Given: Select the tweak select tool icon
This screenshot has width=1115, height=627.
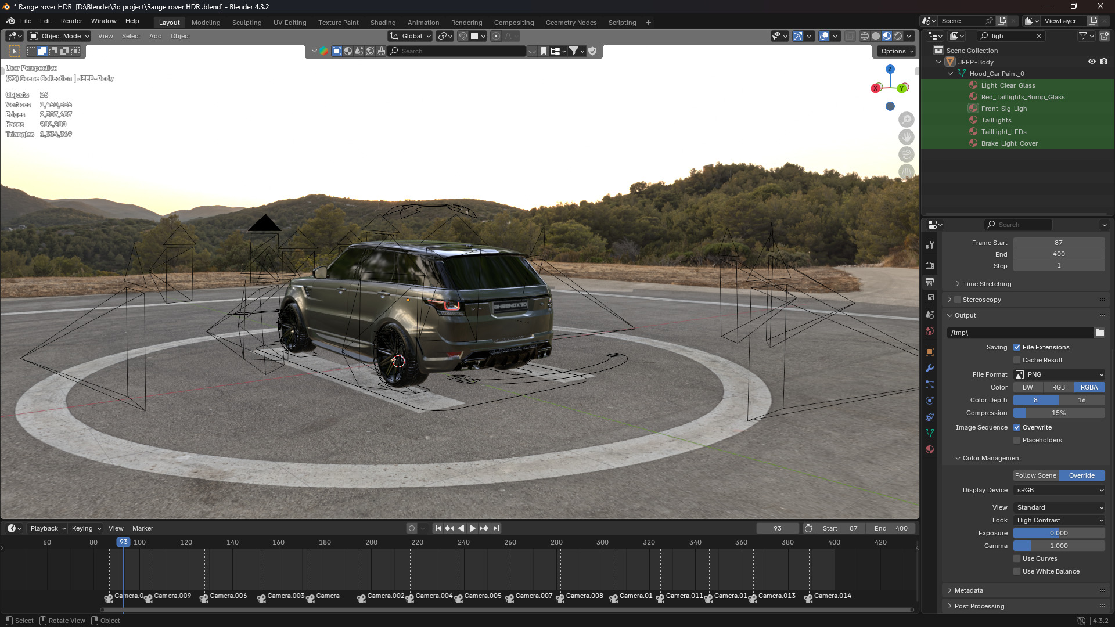Looking at the screenshot, I should point(15,51).
